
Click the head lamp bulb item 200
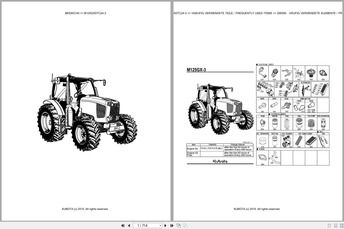[287, 105]
